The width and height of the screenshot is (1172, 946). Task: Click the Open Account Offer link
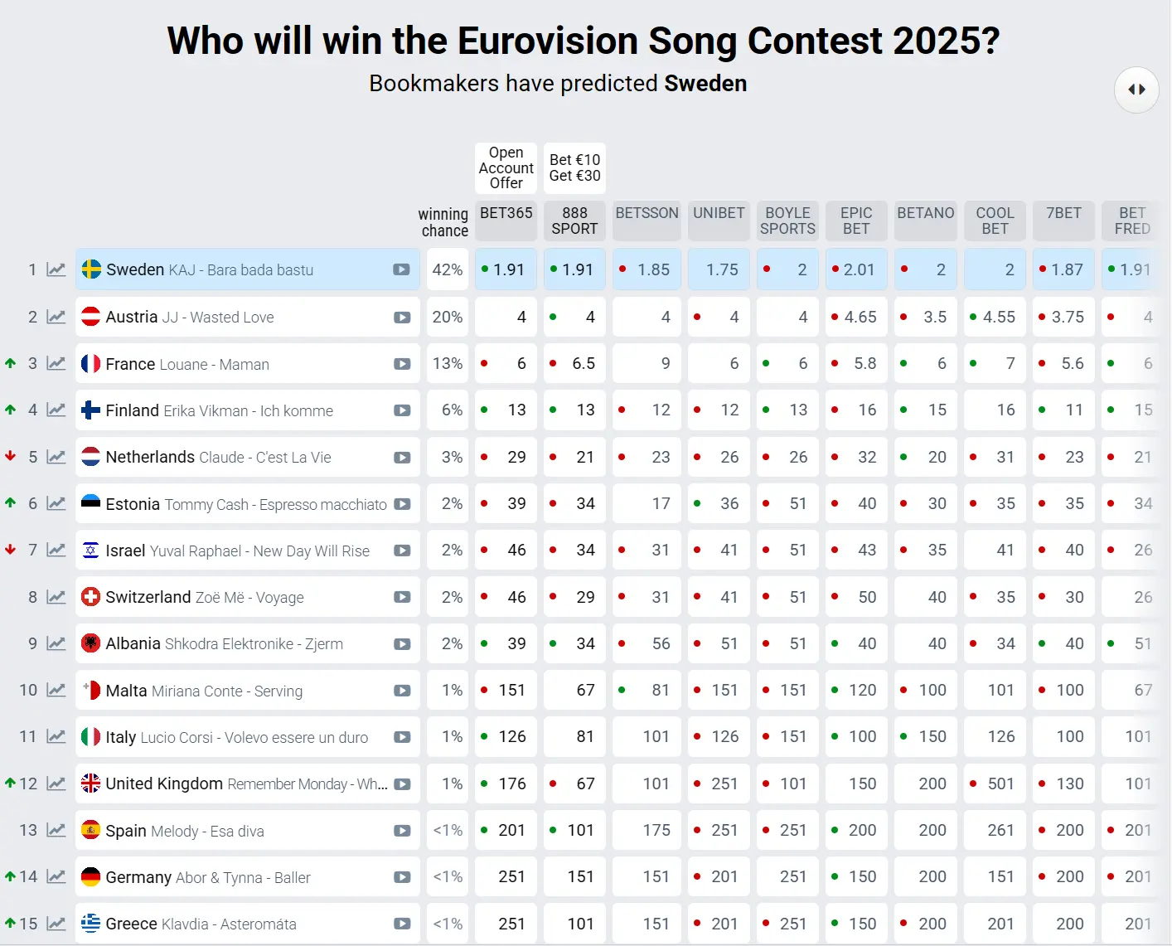[x=506, y=167]
